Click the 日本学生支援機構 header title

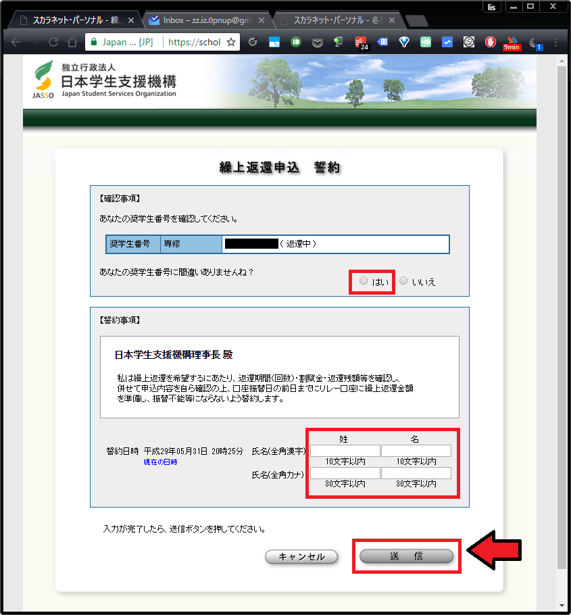tap(119, 82)
